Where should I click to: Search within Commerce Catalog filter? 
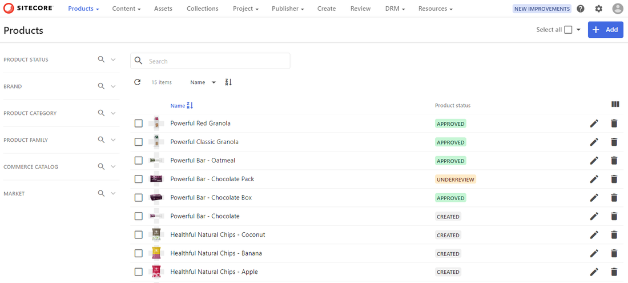click(x=101, y=166)
